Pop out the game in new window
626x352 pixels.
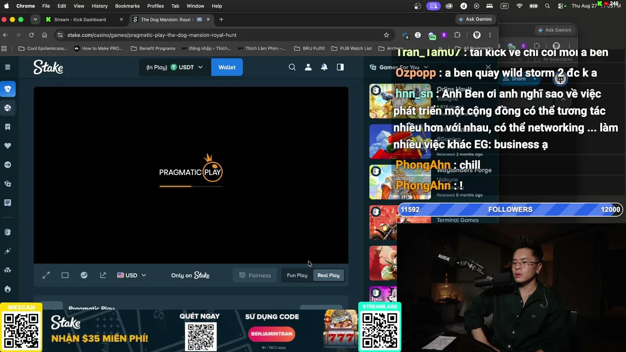tap(103, 275)
